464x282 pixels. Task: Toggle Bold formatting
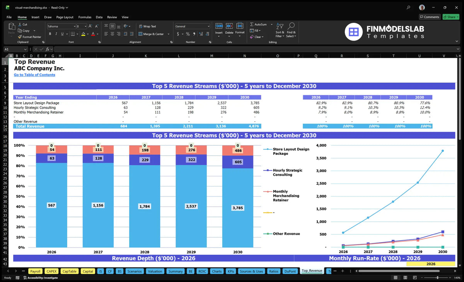click(50, 34)
